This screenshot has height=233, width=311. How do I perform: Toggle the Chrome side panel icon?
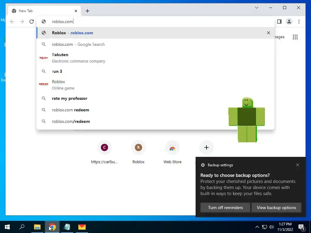(x=279, y=22)
